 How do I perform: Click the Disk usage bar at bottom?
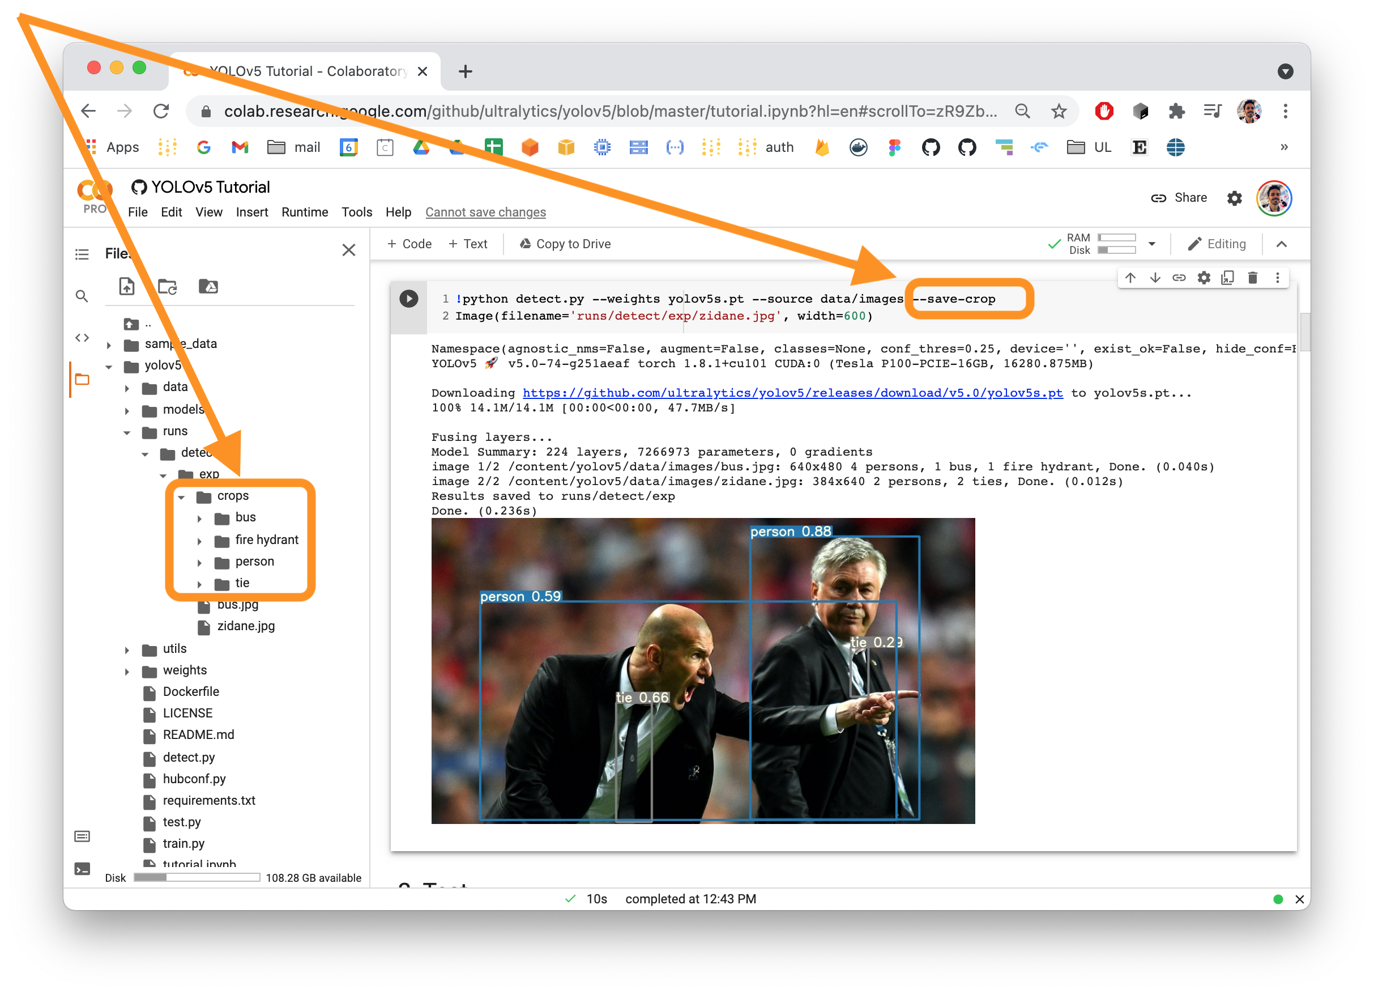pos(196,877)
